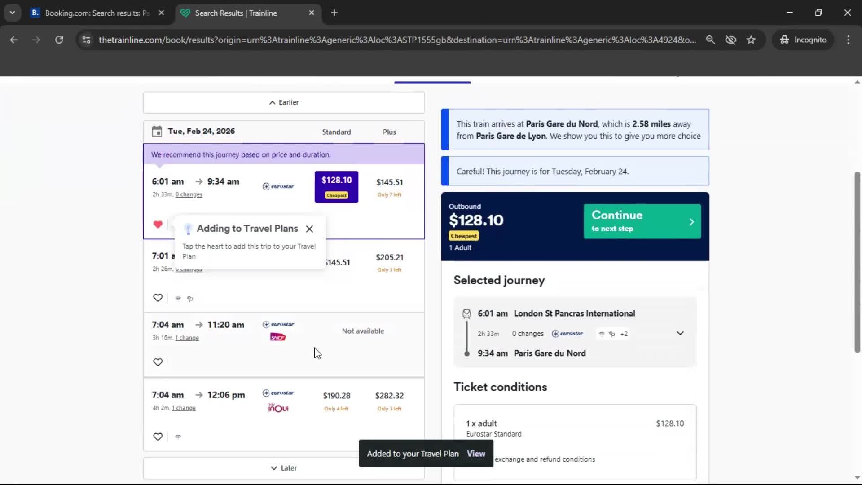Click Continue to next step
This screenshot has width=862, height=485.
(642, 221)
